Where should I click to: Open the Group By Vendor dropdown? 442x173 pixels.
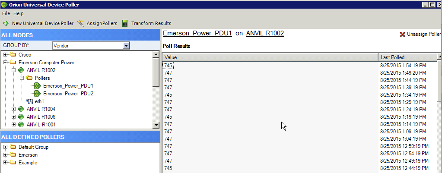tap(126, 46)
